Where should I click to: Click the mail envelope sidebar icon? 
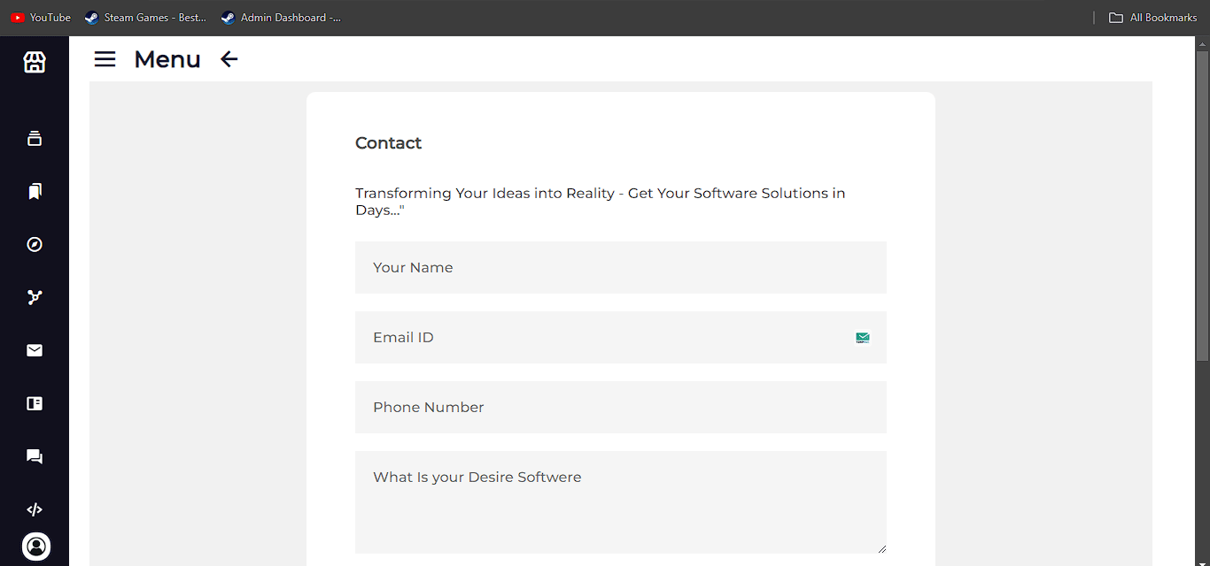[x=35, y=350]
